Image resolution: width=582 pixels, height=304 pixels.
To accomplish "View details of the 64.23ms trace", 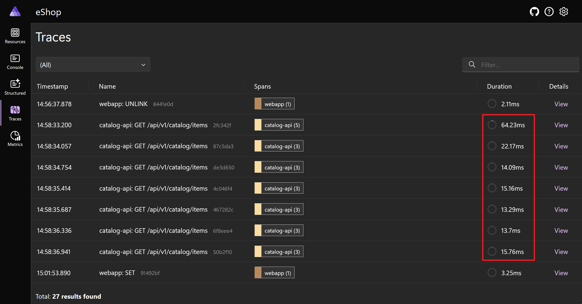I will point(561,125).
